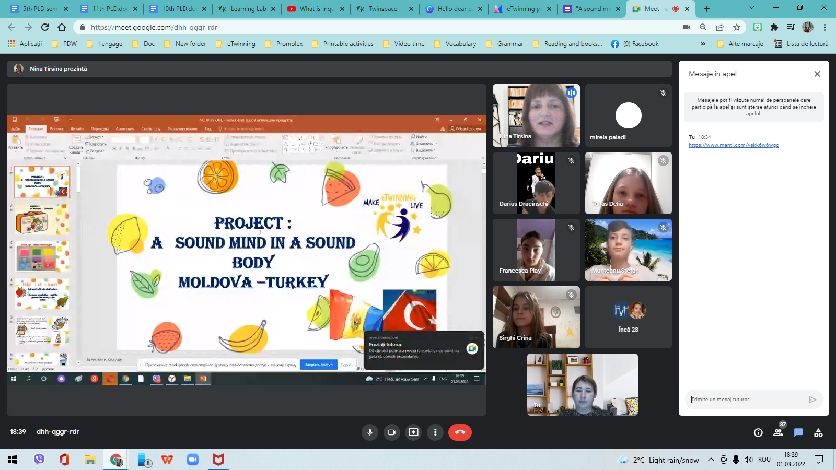The height and width of the screenshot is (470, 836).
Task: Show participants list icon
Action: (778, 432)
